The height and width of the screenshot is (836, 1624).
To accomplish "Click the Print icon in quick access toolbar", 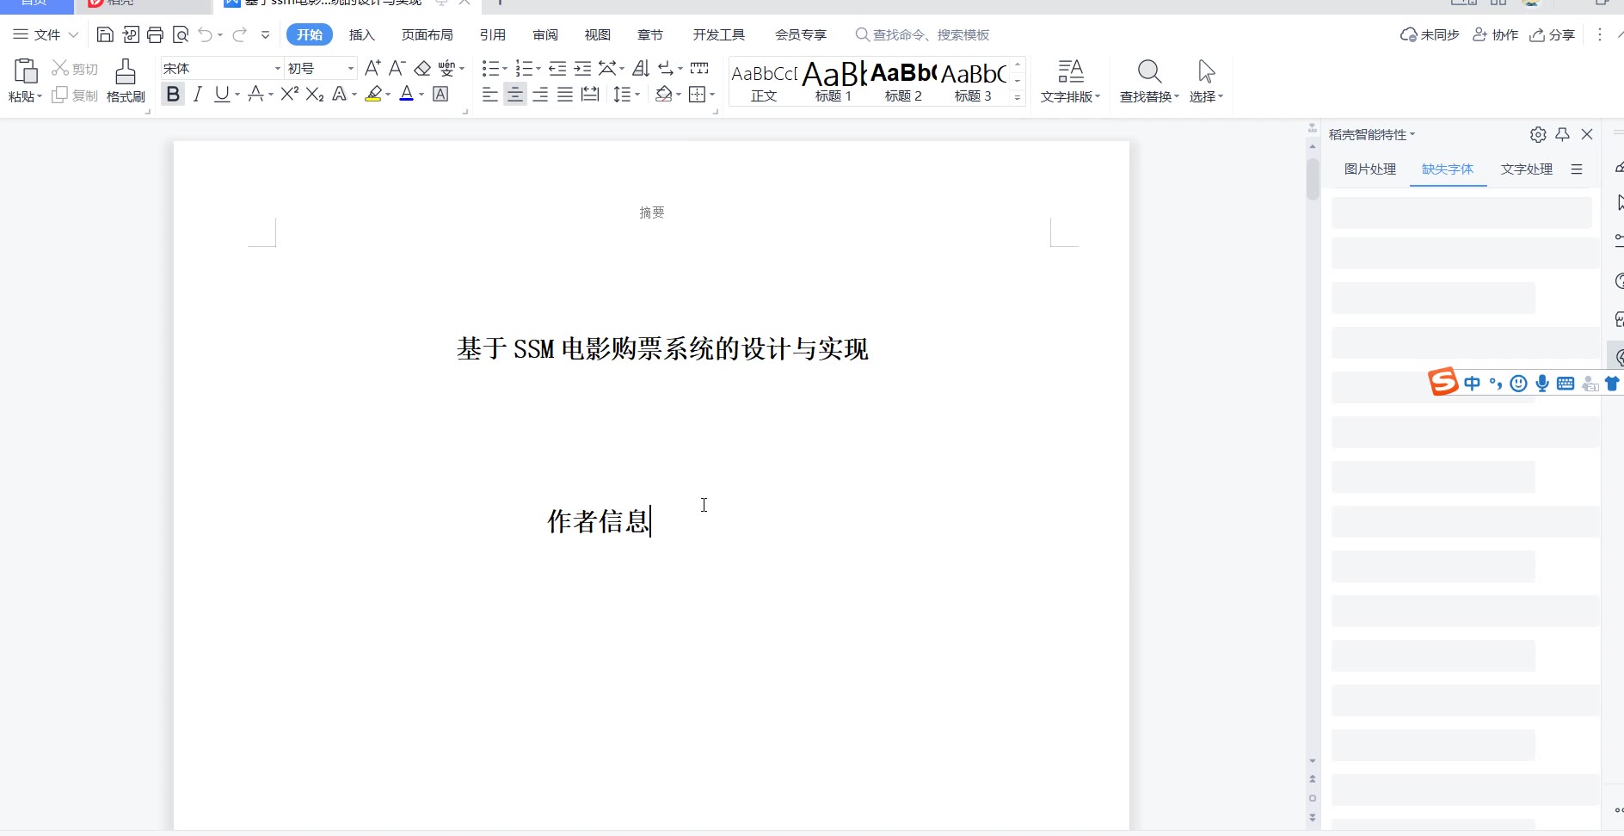I will [155, 34].
